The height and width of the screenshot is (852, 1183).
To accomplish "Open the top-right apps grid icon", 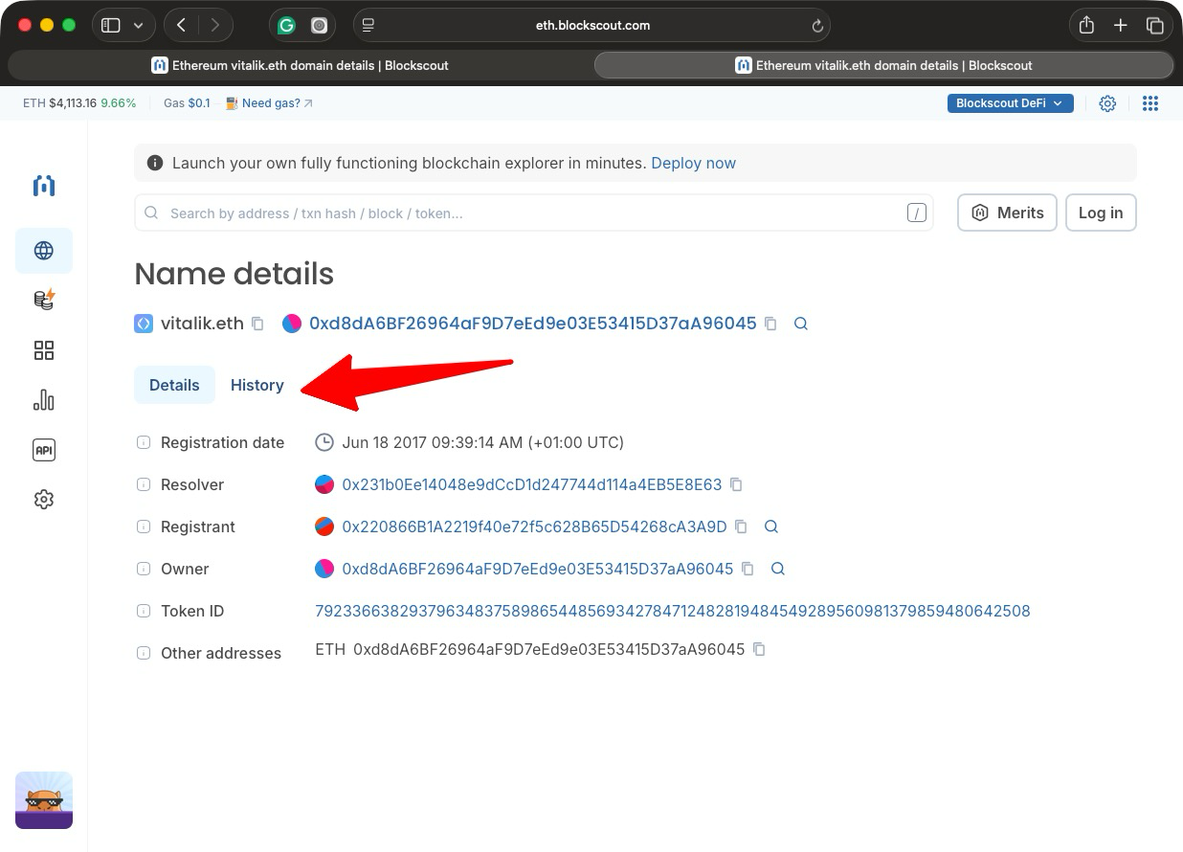I will click(x=1150, y=102).
